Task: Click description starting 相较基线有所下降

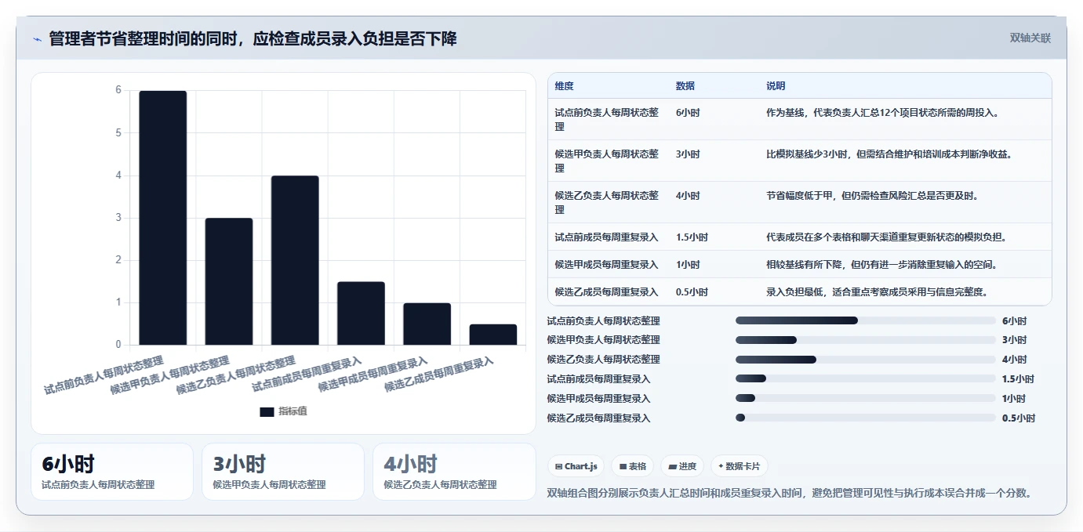Action: [881, 265]
